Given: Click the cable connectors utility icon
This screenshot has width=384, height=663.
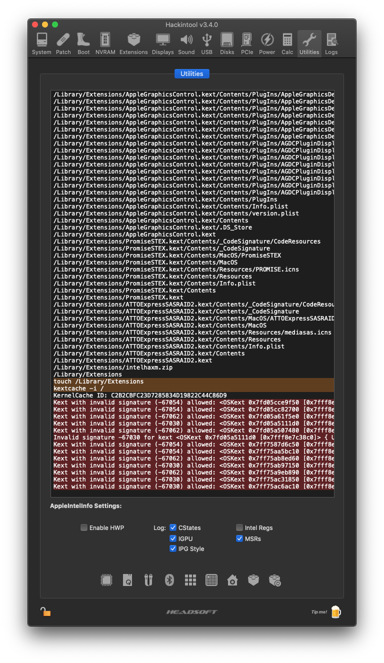Looking at the screenshot, I should (x=148, y=580).
